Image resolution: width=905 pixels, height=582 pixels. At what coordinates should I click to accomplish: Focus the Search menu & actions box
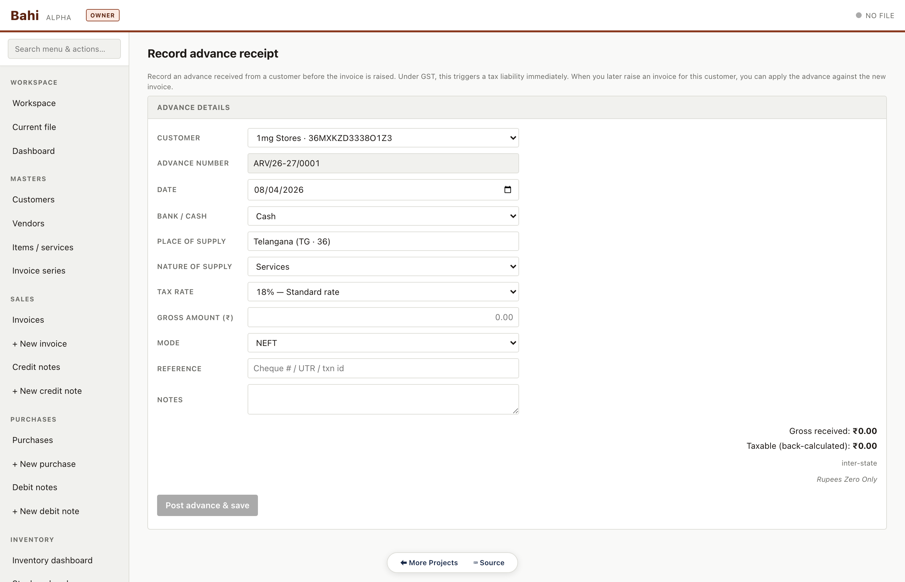pos(64,49)
